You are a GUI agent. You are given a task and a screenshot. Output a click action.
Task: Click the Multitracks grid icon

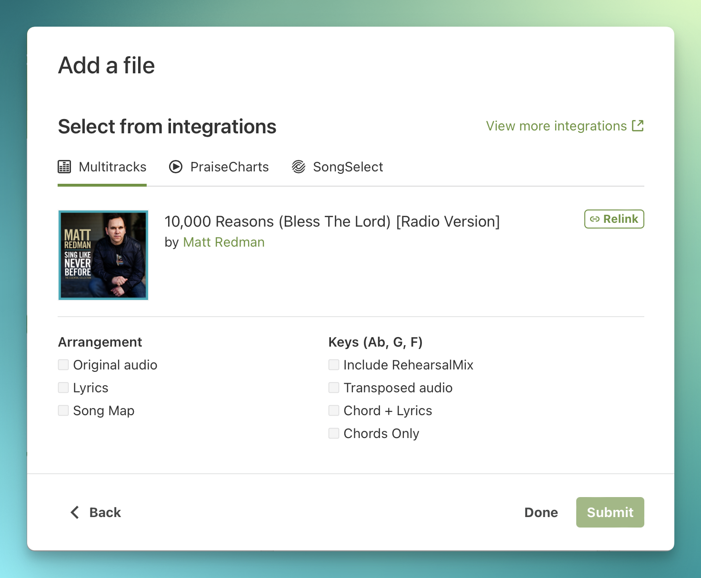point(64,167)
